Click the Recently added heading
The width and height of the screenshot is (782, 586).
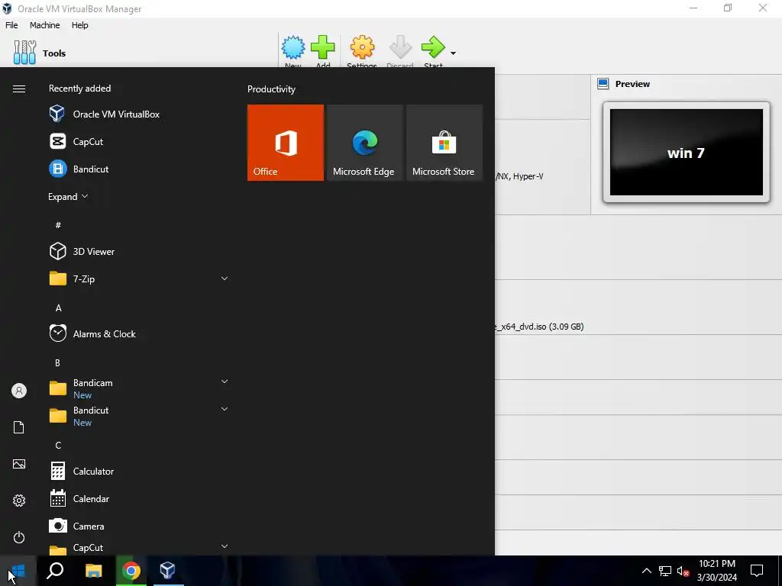tap(79, 89)
